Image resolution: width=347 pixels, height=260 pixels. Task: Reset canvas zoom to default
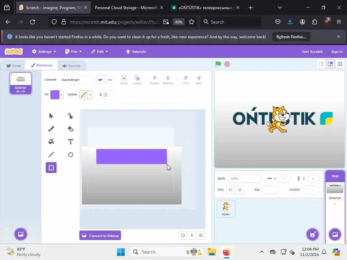click(192, 236)
